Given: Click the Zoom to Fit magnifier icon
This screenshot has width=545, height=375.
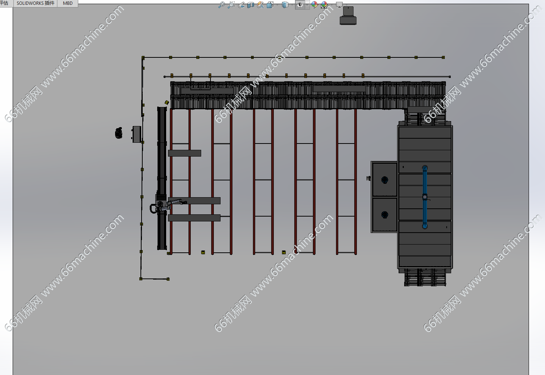Looking at the screenshot, I should tap(221, 5).
